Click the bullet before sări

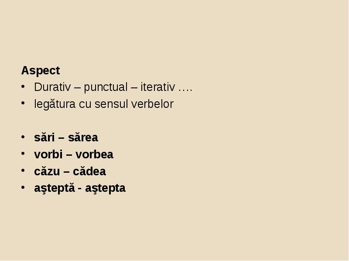[23, 137]
